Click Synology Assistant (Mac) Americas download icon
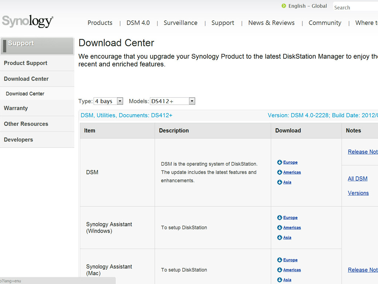378x284 pixels. (x=280, y=270)
